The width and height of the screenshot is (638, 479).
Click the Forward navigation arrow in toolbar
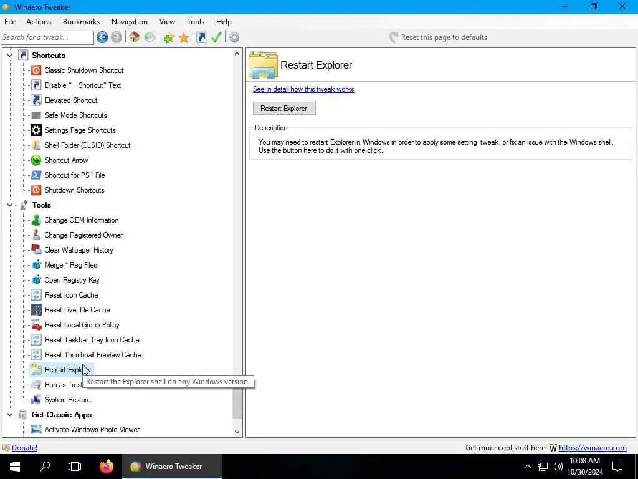[117, 37]
